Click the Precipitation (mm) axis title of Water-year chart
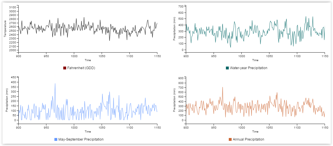Image resolution: width=333 pixels, height=146 pixels. [x=174, y=29]
